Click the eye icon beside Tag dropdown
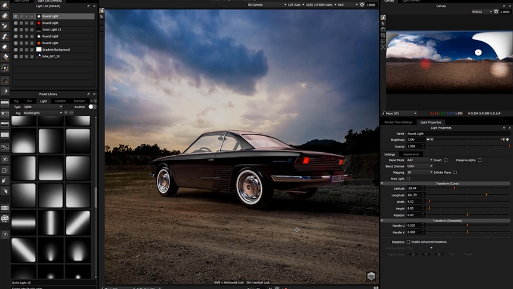 point(72,113)
